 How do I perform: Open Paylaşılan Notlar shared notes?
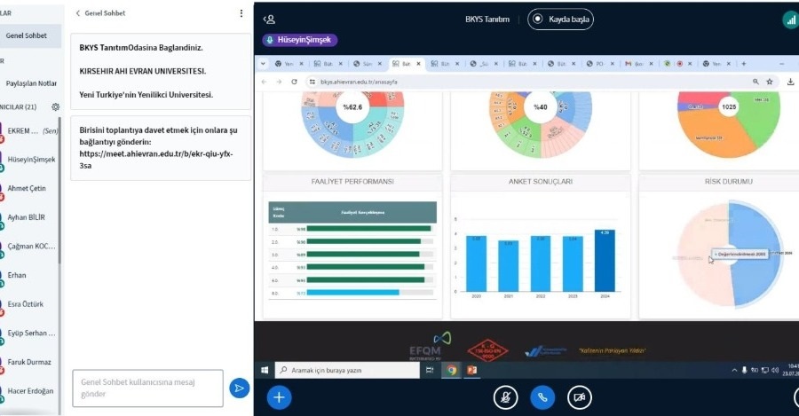[x=31, y=83]
